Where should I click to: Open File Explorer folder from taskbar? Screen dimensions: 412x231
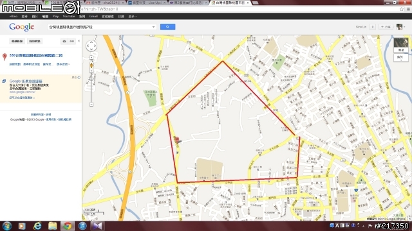[x=52, y=226]
